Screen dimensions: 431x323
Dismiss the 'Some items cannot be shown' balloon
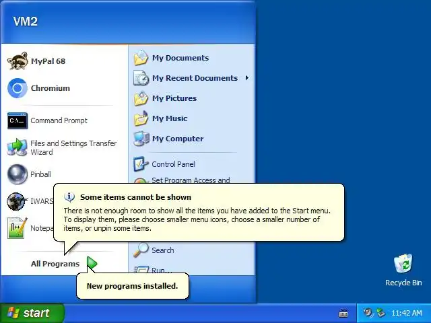pyautogui.click(x=199, y=213)
